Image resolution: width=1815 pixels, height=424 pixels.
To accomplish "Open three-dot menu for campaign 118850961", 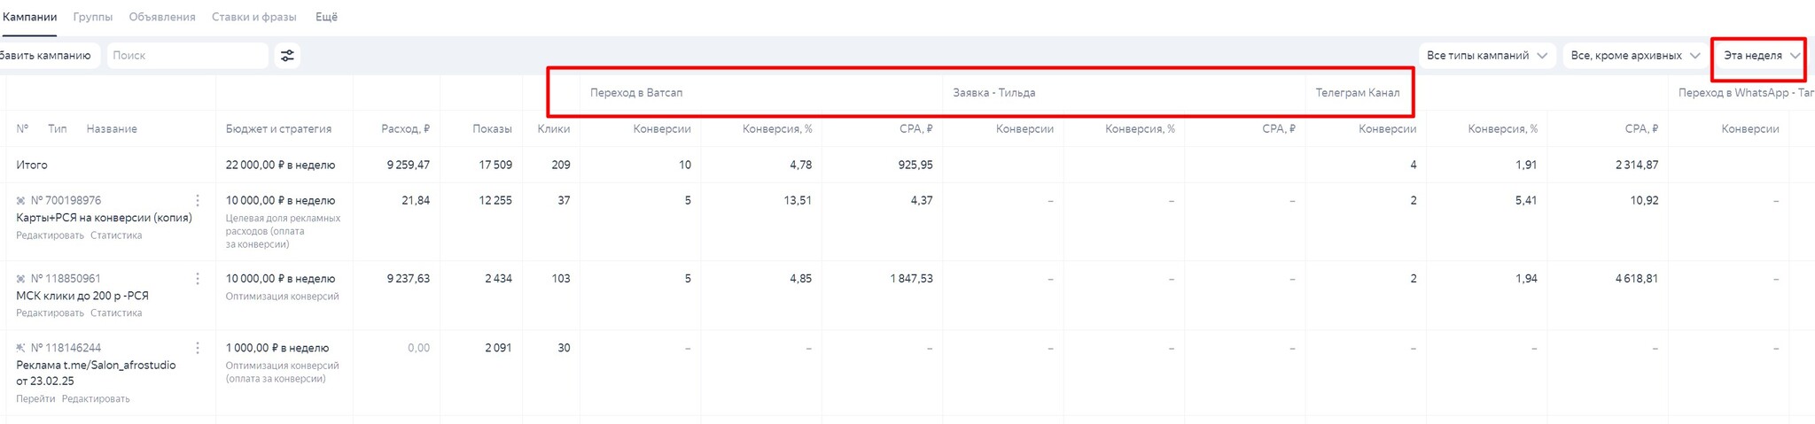I will [198, 279].
